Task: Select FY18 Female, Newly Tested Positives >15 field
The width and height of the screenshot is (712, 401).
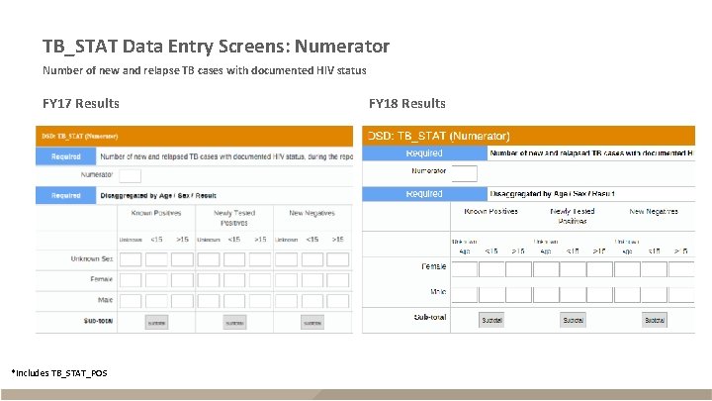Action: point(600,269)
